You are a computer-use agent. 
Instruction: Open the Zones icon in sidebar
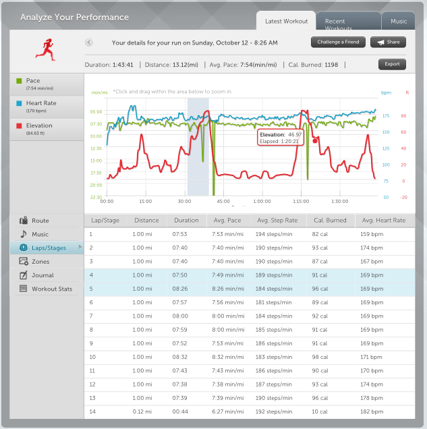(x=24, y=262)
